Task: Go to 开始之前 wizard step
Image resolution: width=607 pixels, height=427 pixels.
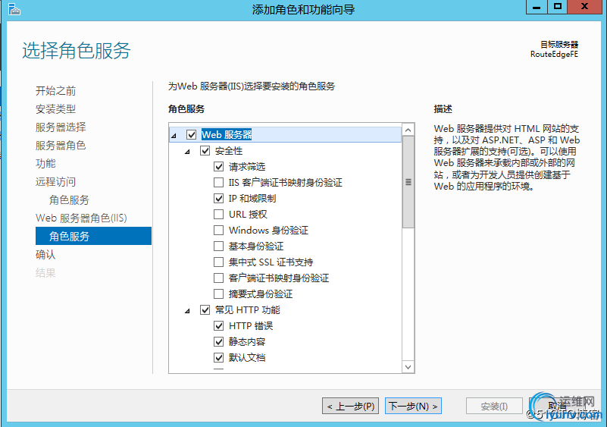Action: coord(56,91)
